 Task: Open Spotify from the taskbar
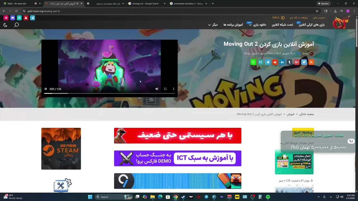(x=268, y=197)
